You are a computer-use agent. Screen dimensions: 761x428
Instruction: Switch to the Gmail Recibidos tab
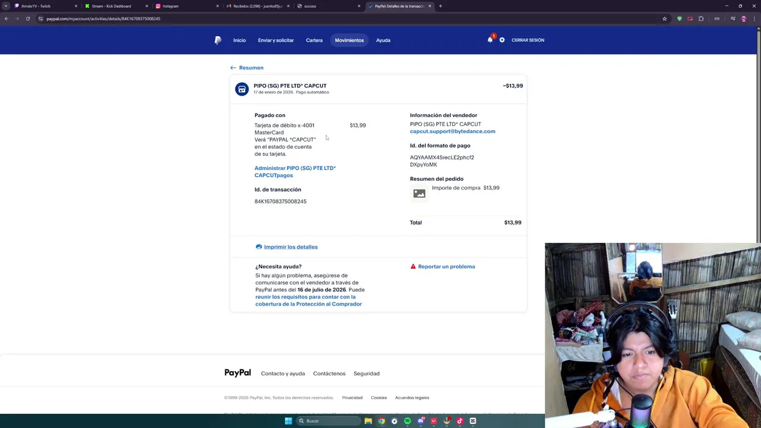(x=257, y=6)
